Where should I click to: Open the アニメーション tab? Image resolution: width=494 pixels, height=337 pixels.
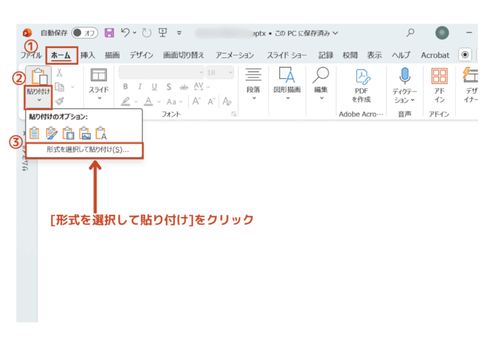[235, 55]
